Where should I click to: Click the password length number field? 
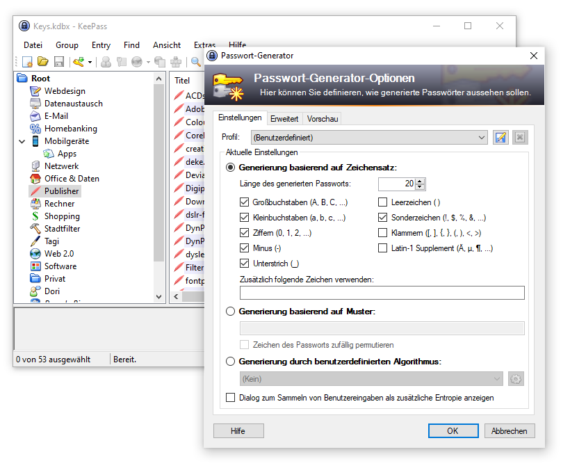tap(397, 184)
